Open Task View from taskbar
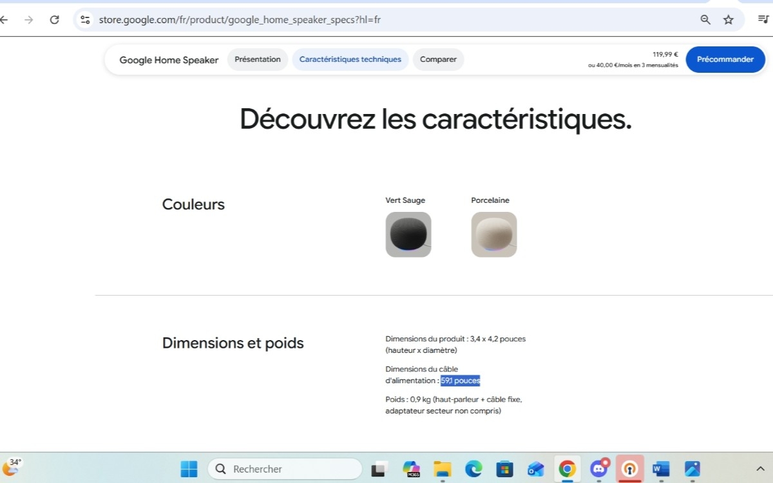Viewport: 773px width, 483px height. tap(379, 469)
